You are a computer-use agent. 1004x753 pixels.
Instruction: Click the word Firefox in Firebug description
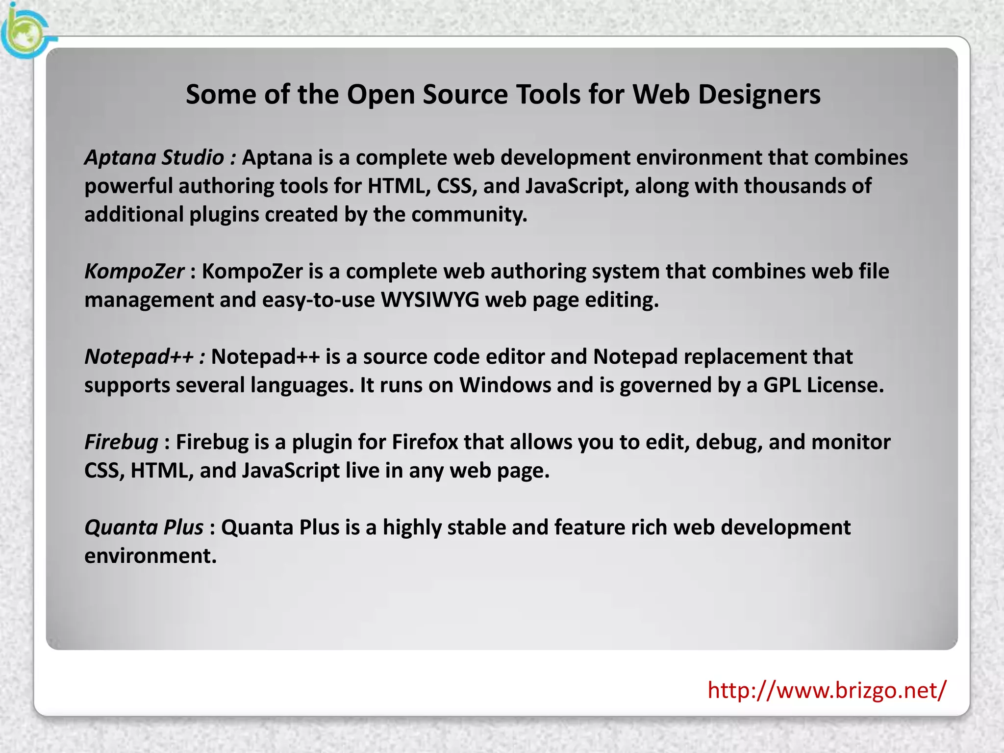425,442
